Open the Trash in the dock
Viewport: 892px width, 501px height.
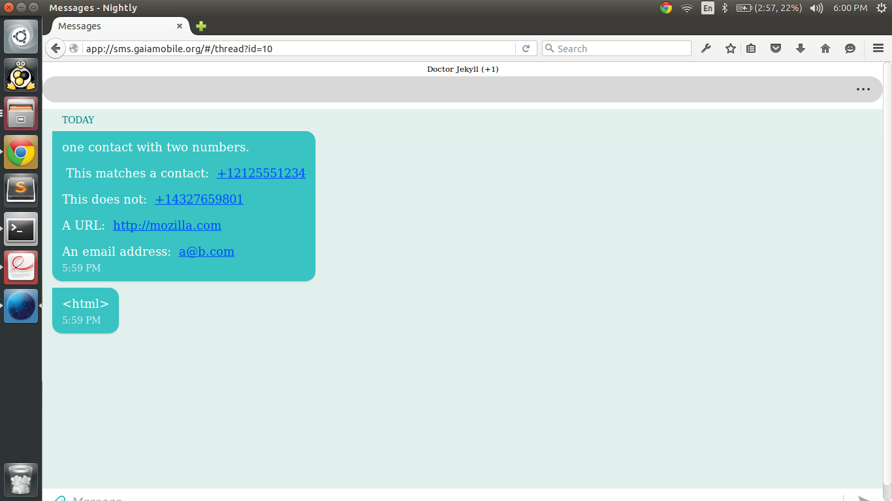coord(21,480)
